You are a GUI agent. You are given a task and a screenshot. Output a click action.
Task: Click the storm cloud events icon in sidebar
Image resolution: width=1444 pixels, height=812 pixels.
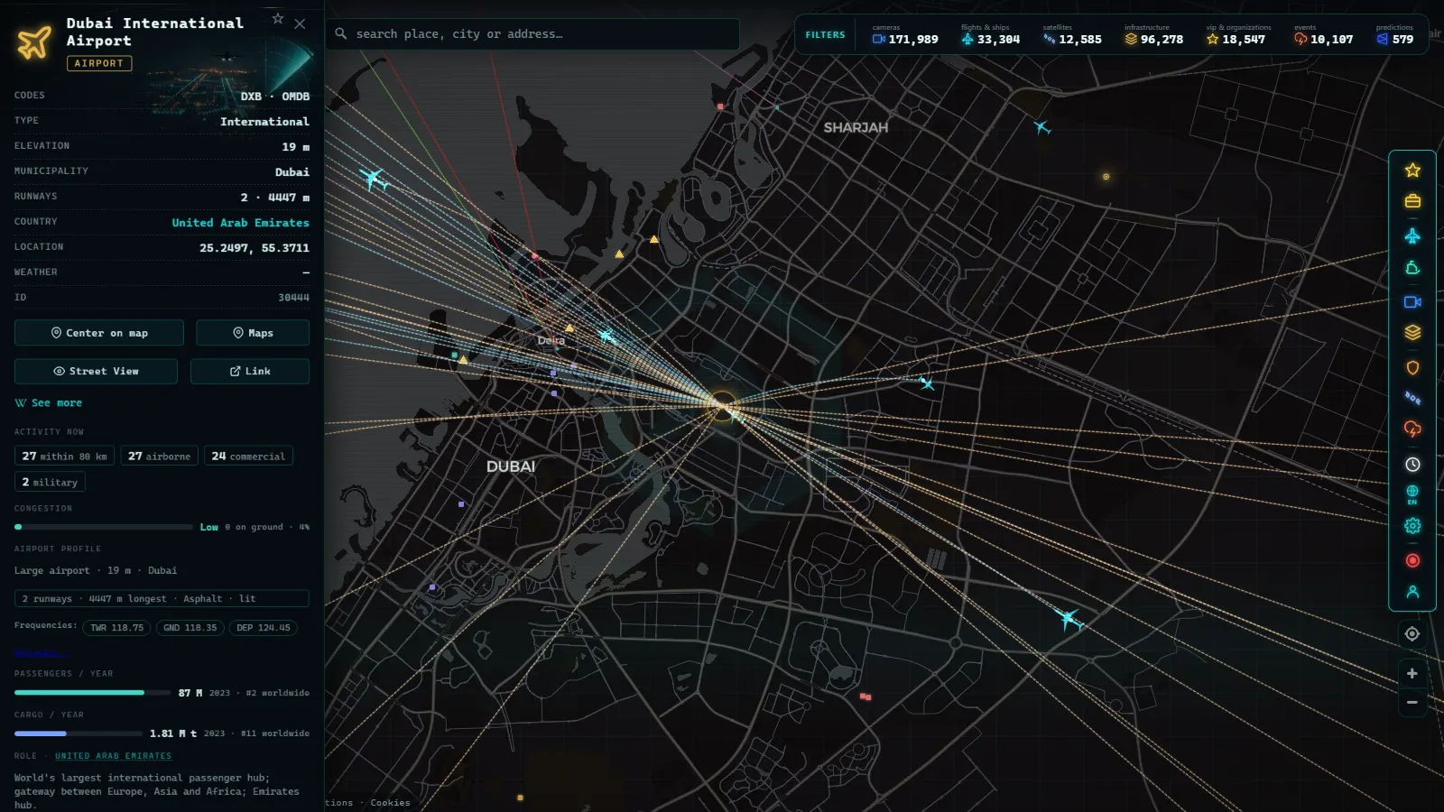coord(1412,429)
